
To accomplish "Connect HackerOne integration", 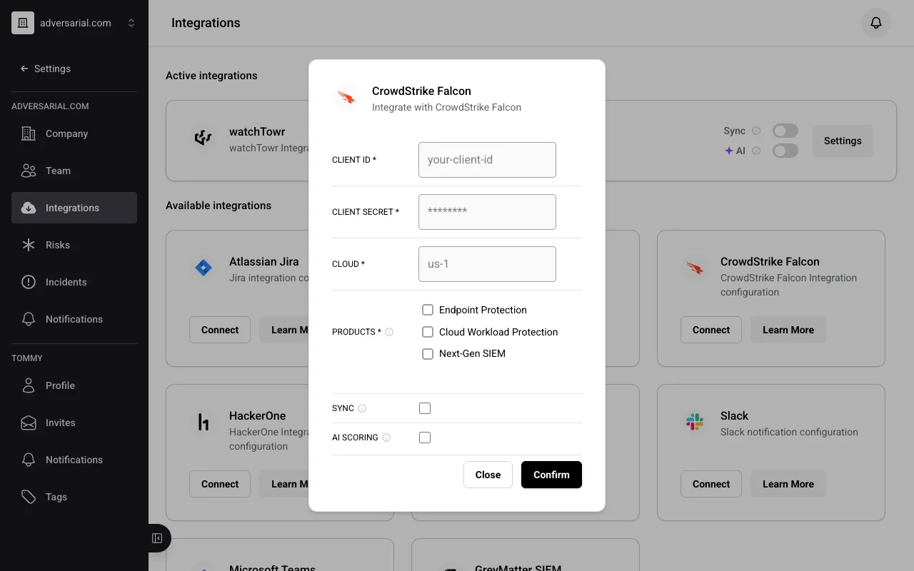I will point(220,484).
